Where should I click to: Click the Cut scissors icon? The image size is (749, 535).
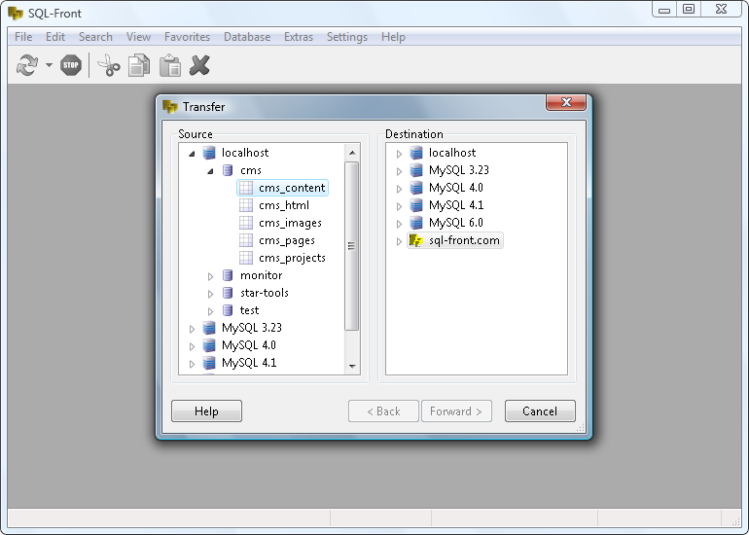tap(109, 65)
